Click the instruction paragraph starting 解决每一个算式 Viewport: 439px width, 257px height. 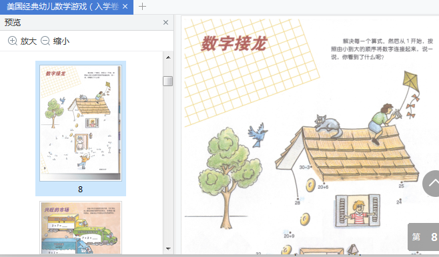382,49
